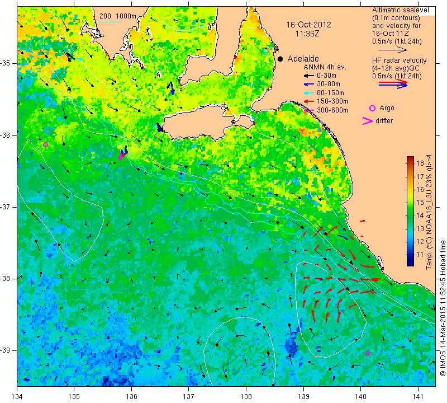447x403 pixels.
Task: Click the 'Altimetric sealevel' legend text
Action: (x=401, y=10)
